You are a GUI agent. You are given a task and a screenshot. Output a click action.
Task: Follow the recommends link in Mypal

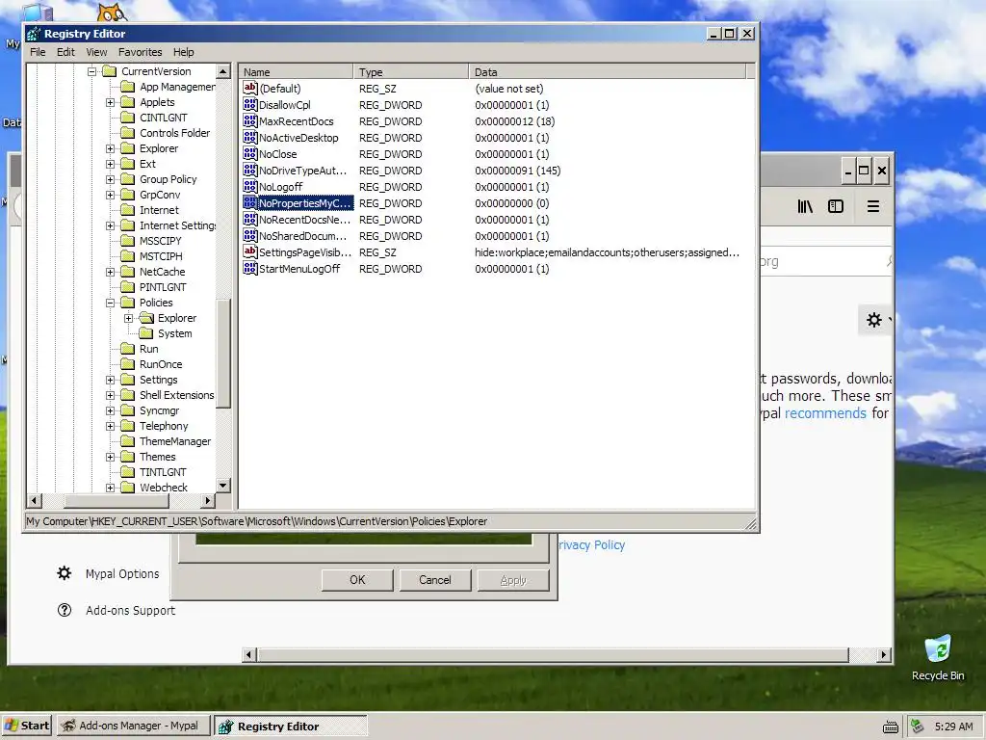tap(825, 413)
